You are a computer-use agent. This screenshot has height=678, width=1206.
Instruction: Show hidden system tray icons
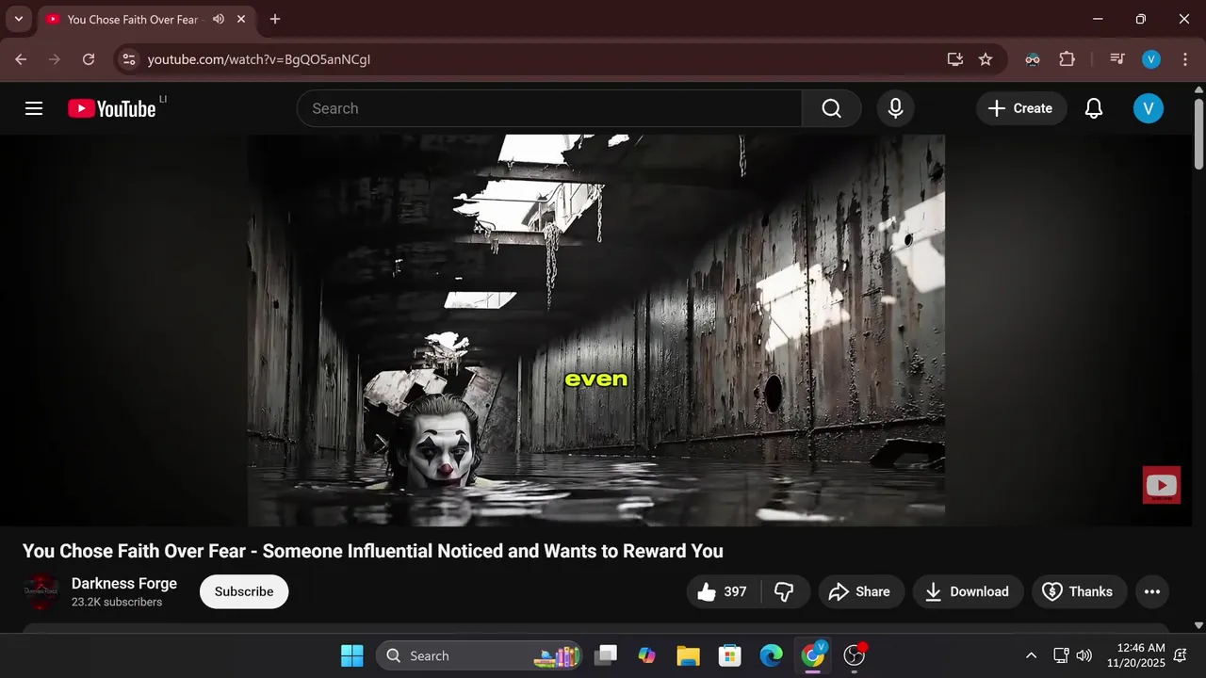click(x=1031, y=655)
